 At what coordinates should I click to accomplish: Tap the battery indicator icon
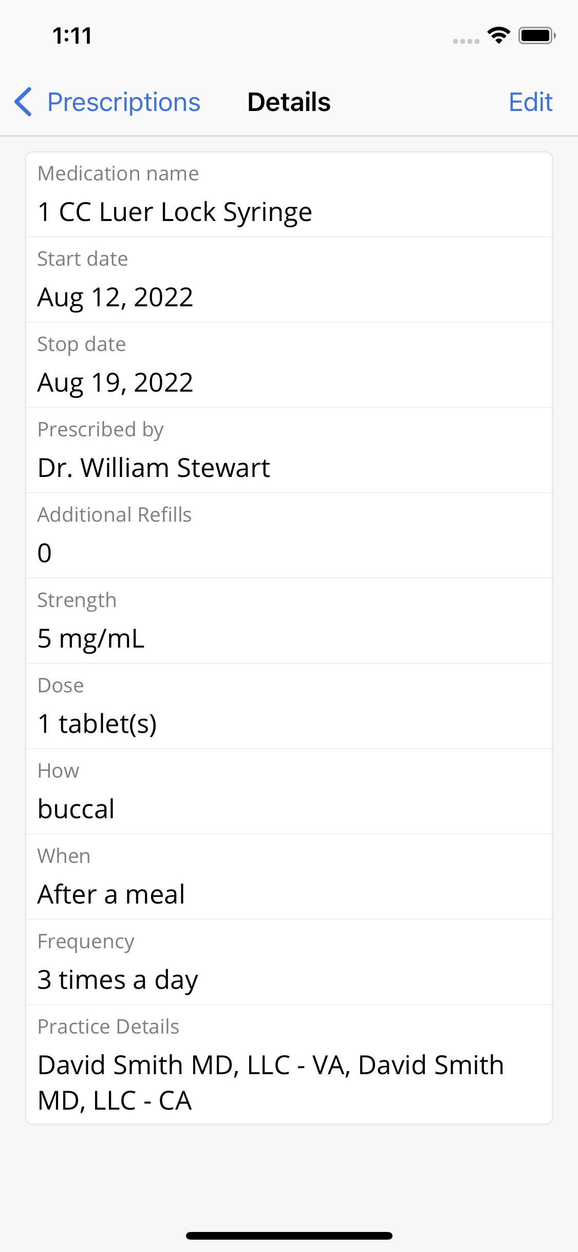point(536,35)
